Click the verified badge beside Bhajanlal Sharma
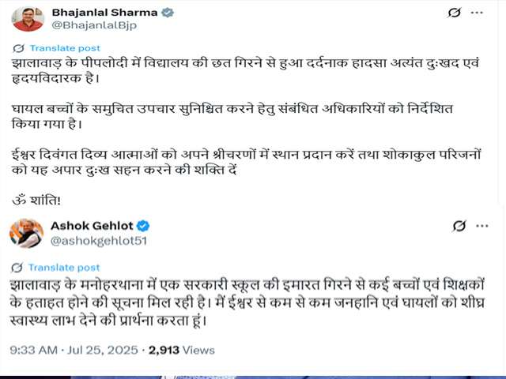Image resolution: width=506 pixels, height=379 pixels. (168, 13)
